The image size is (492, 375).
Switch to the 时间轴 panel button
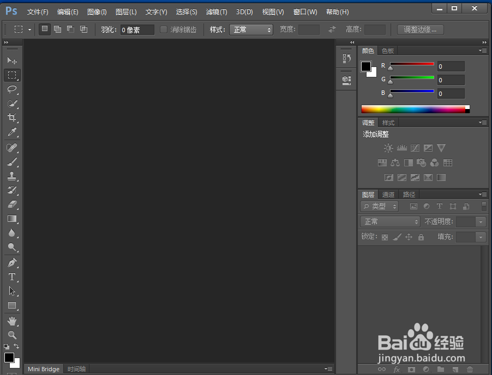76,369
